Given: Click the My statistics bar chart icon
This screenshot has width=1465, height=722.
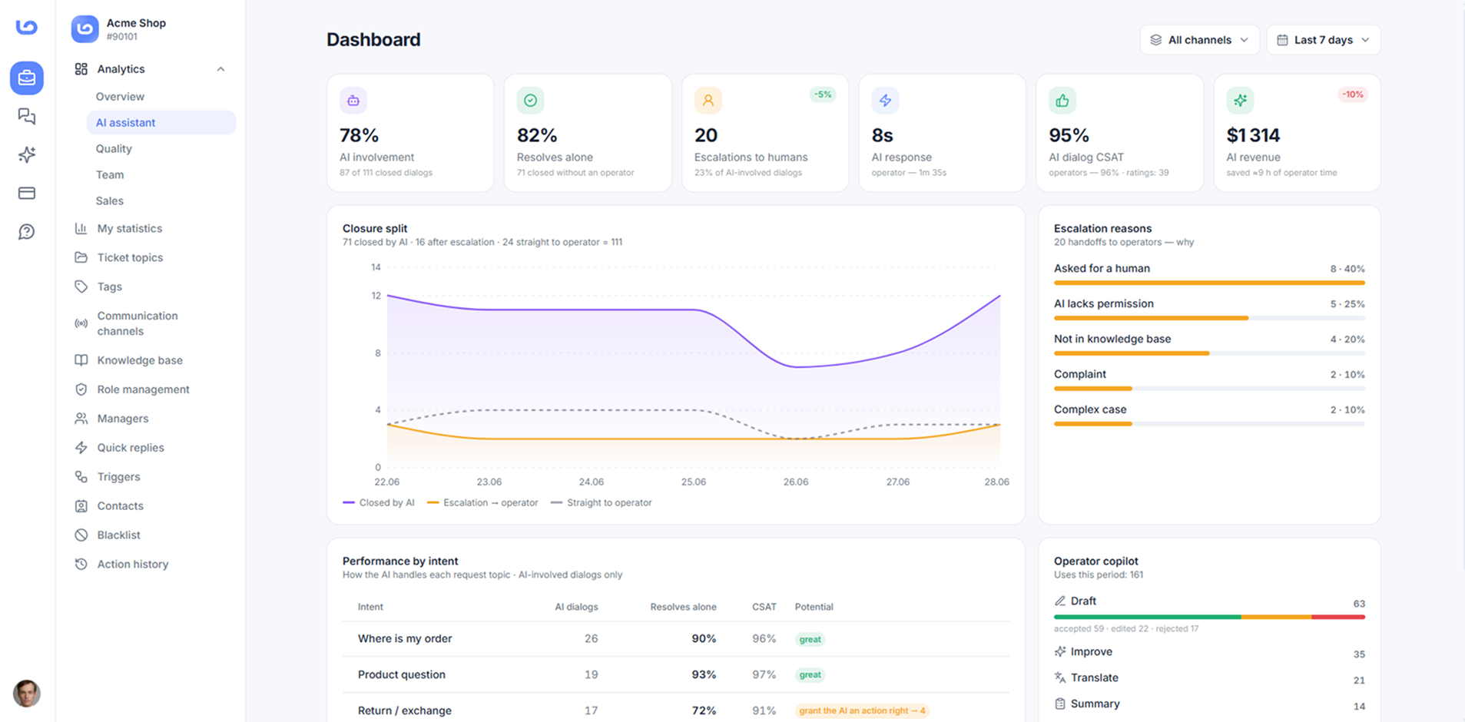Looking at the screenshot, I should point(81,228).
